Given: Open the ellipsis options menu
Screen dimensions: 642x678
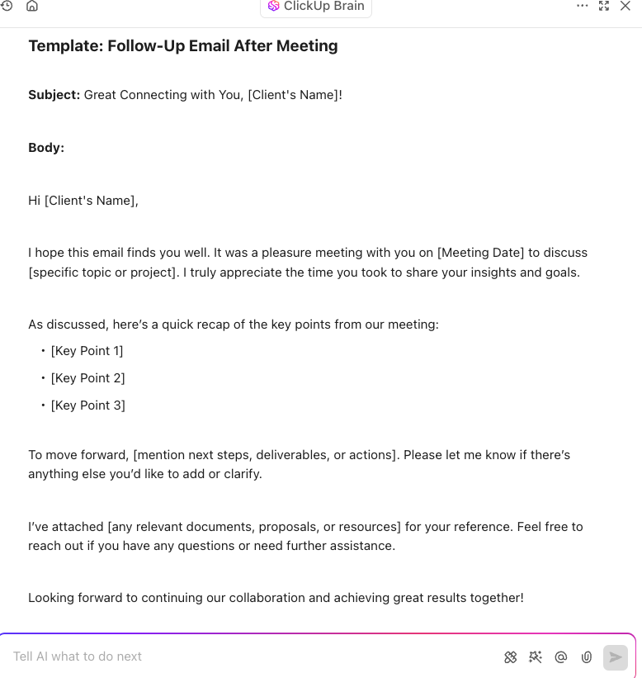Looking at the screenshot, I should [x=582, y=6].
